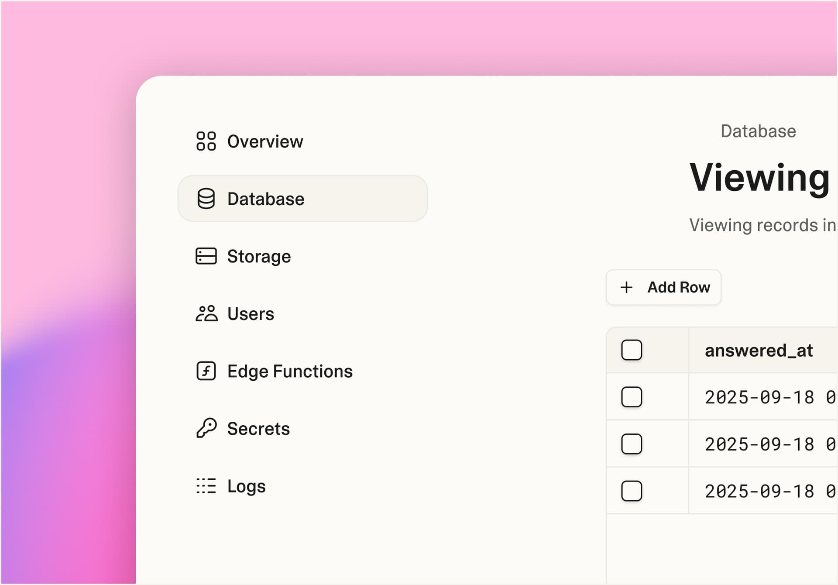Click the answered_at column header

click(759, 351)
